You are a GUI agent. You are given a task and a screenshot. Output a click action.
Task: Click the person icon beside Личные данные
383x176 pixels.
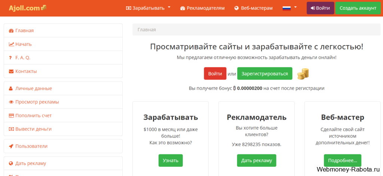tap(11, 88)
